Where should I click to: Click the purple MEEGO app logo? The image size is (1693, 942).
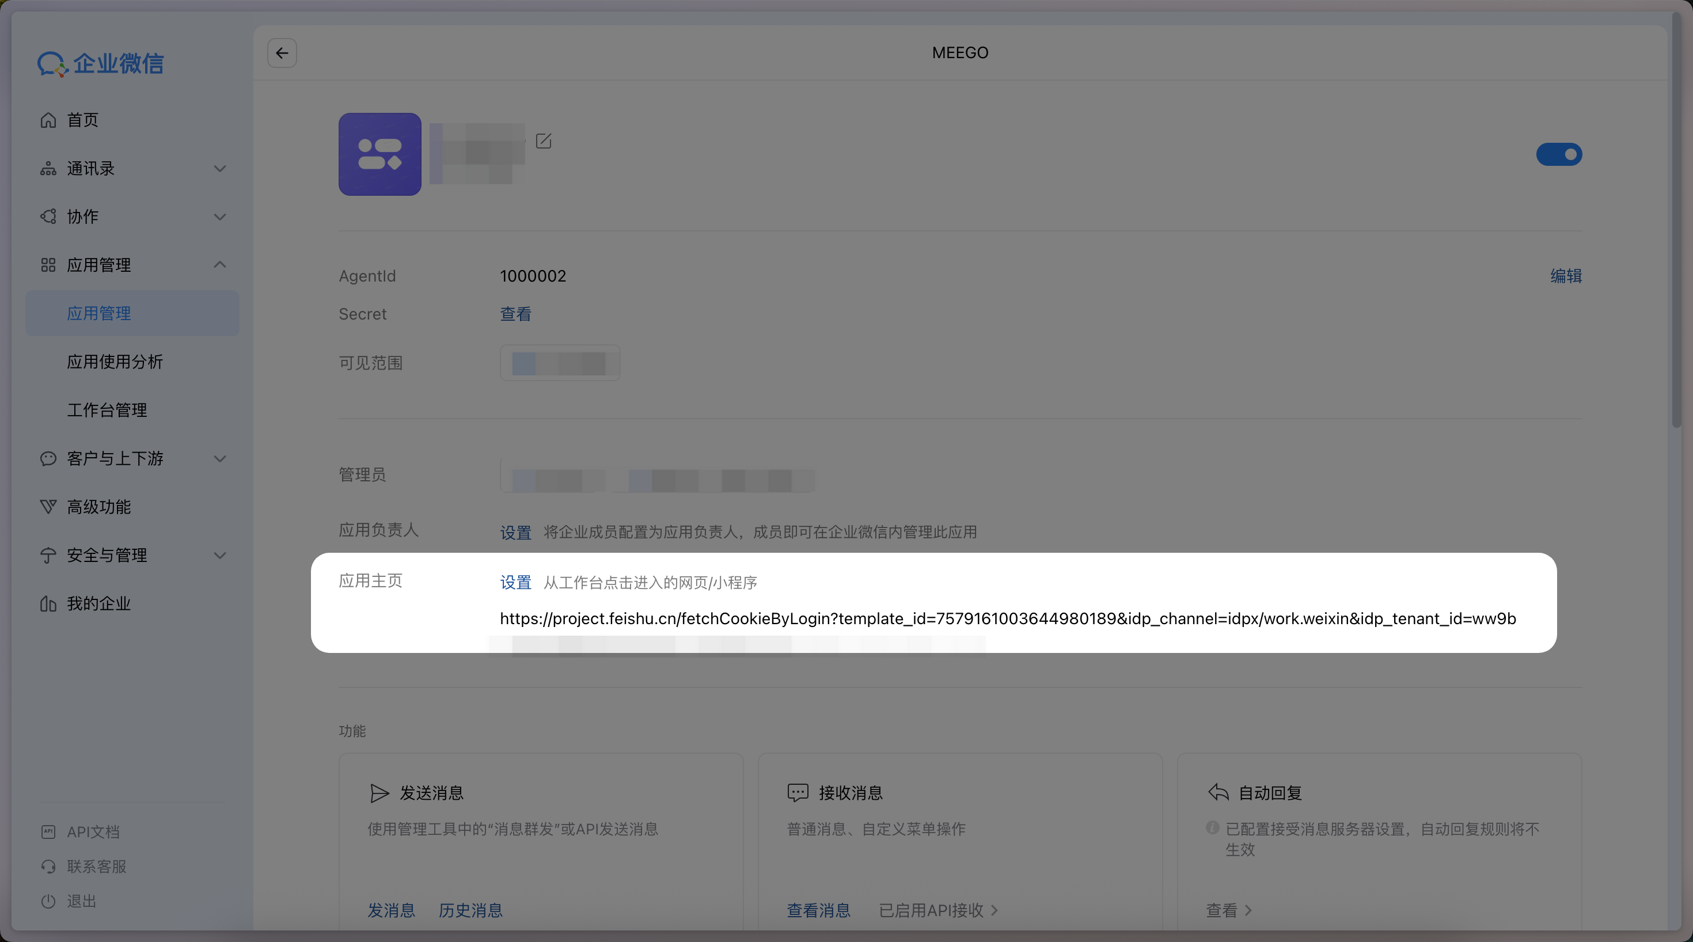pyautogui.click(x=380, y=154)
